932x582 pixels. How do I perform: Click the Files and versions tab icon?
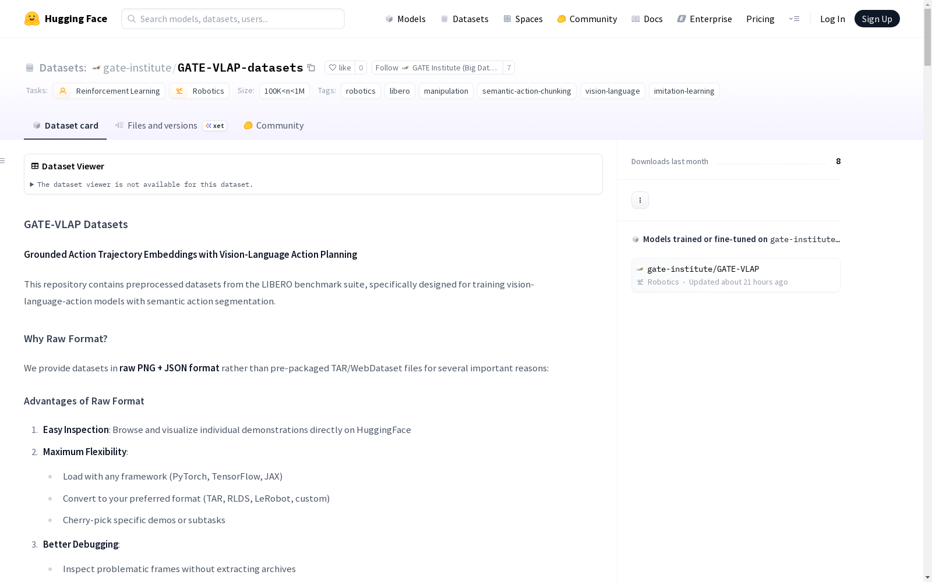(x=119, y=125)
